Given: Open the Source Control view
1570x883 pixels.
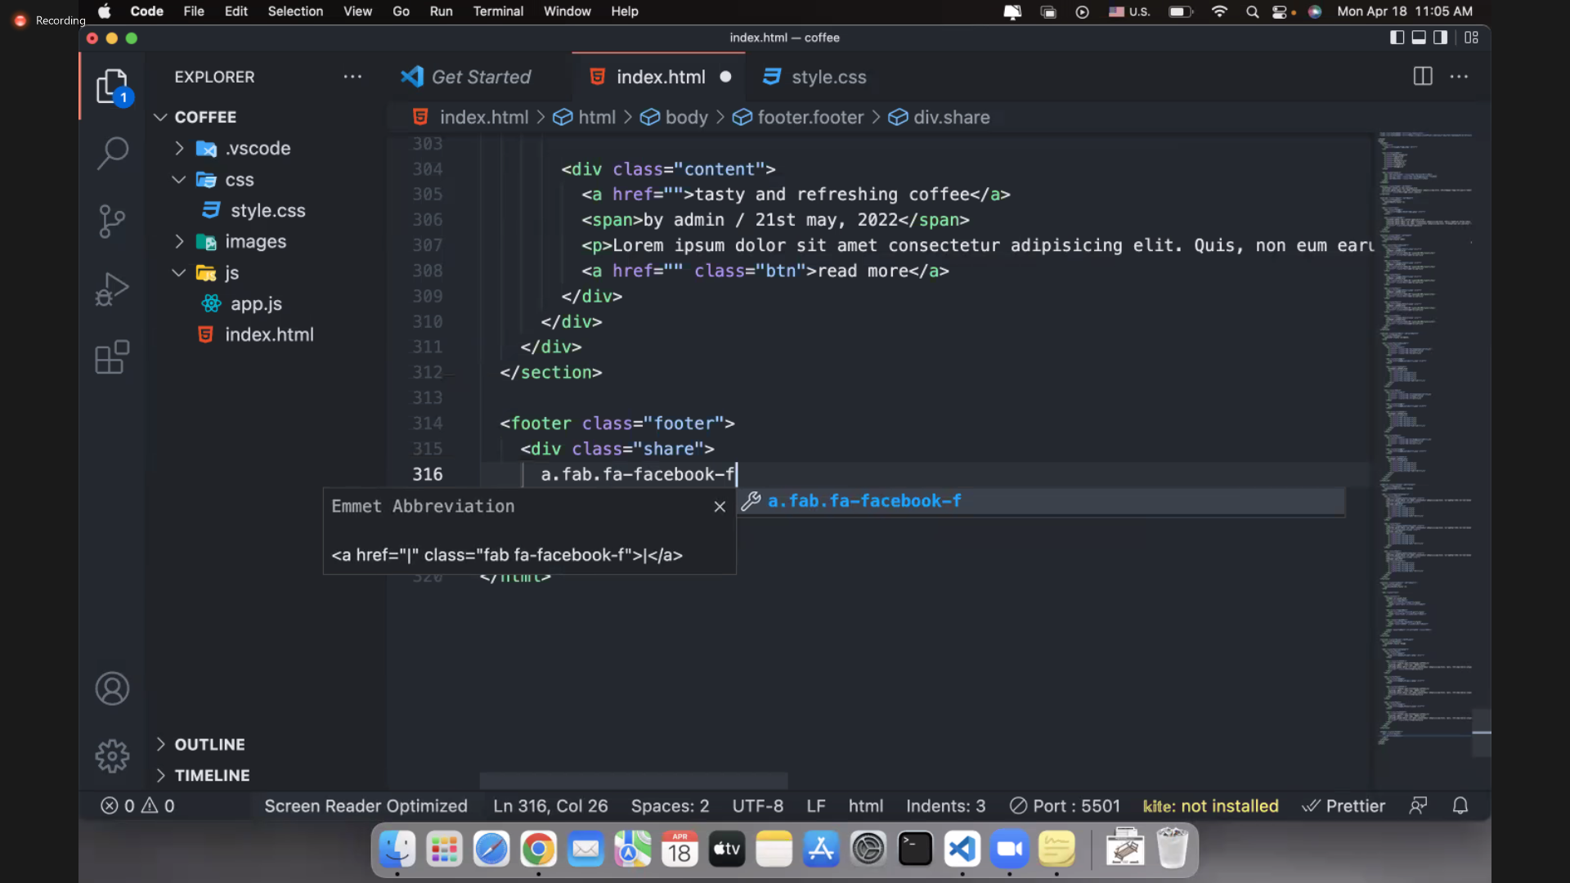Looking at the screenshot, I should [x=112, y=221].
